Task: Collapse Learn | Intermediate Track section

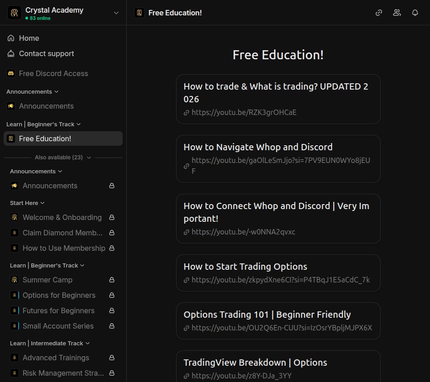Action: point(50,344)
